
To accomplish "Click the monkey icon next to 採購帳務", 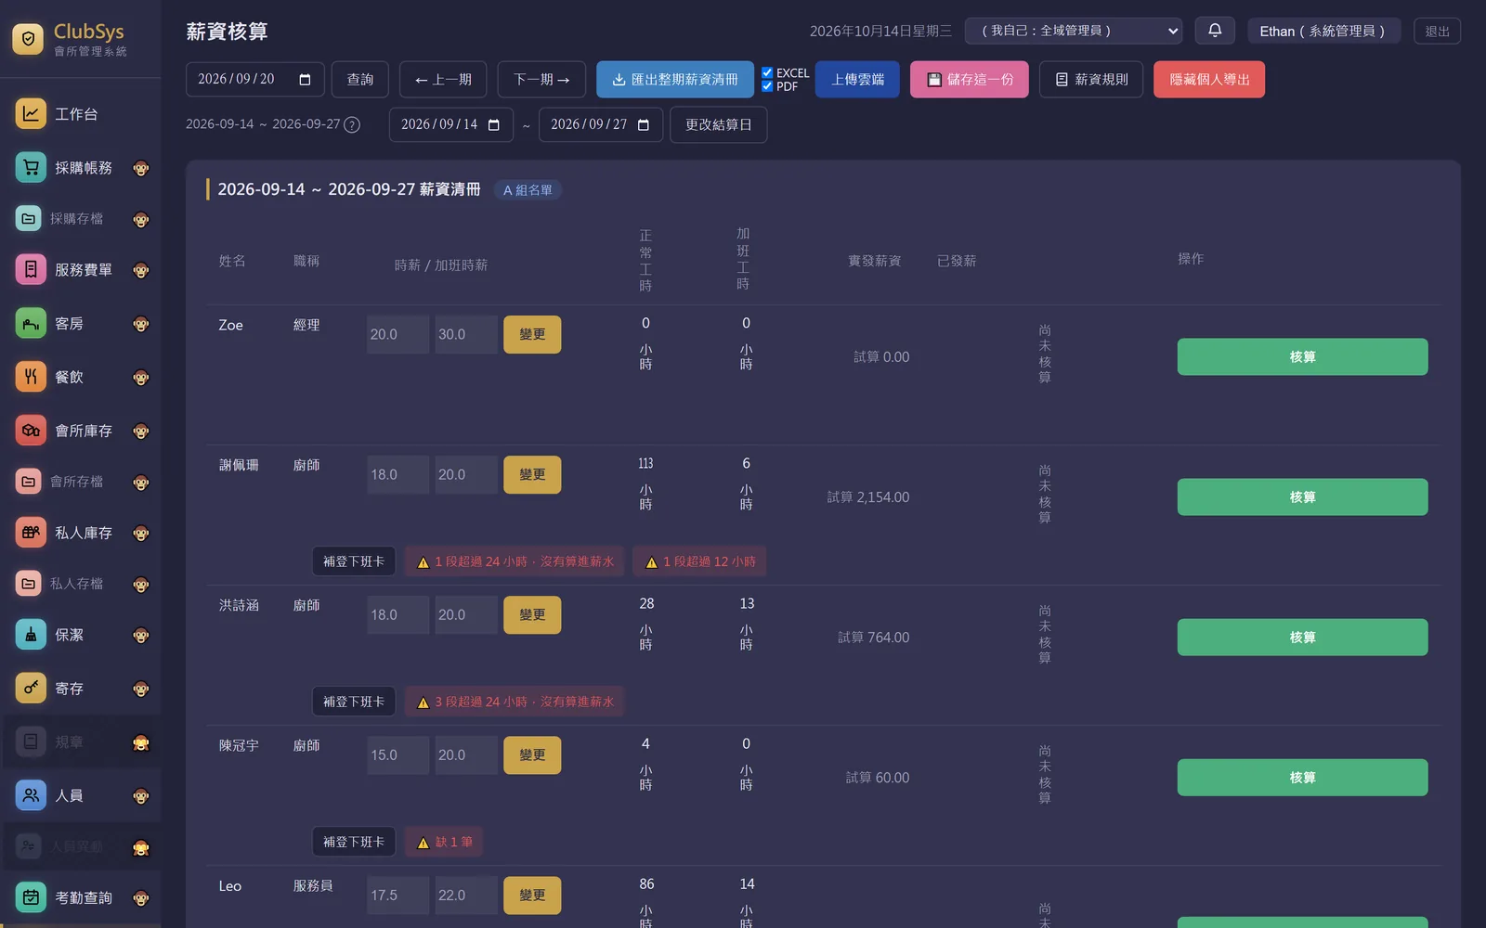I will 141,169.
